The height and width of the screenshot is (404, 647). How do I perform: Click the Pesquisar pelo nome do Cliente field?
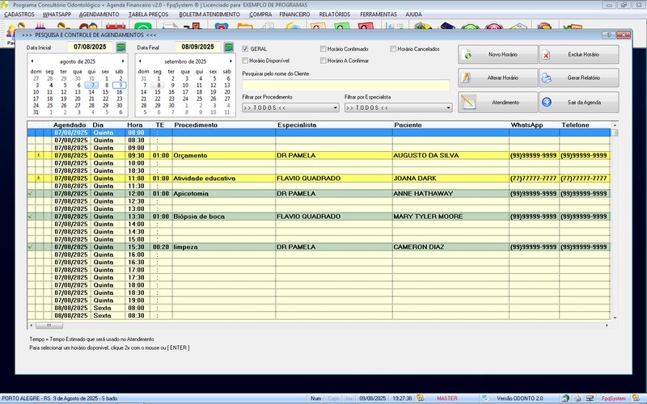pos(345,85)
